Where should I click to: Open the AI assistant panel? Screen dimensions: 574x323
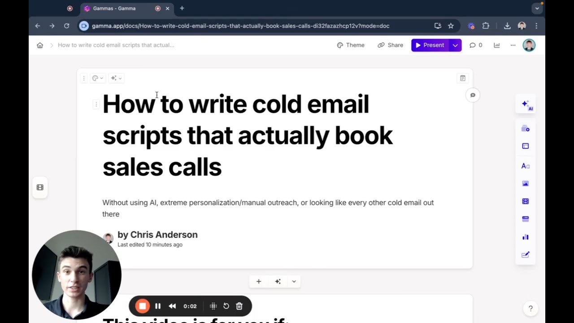526,104
